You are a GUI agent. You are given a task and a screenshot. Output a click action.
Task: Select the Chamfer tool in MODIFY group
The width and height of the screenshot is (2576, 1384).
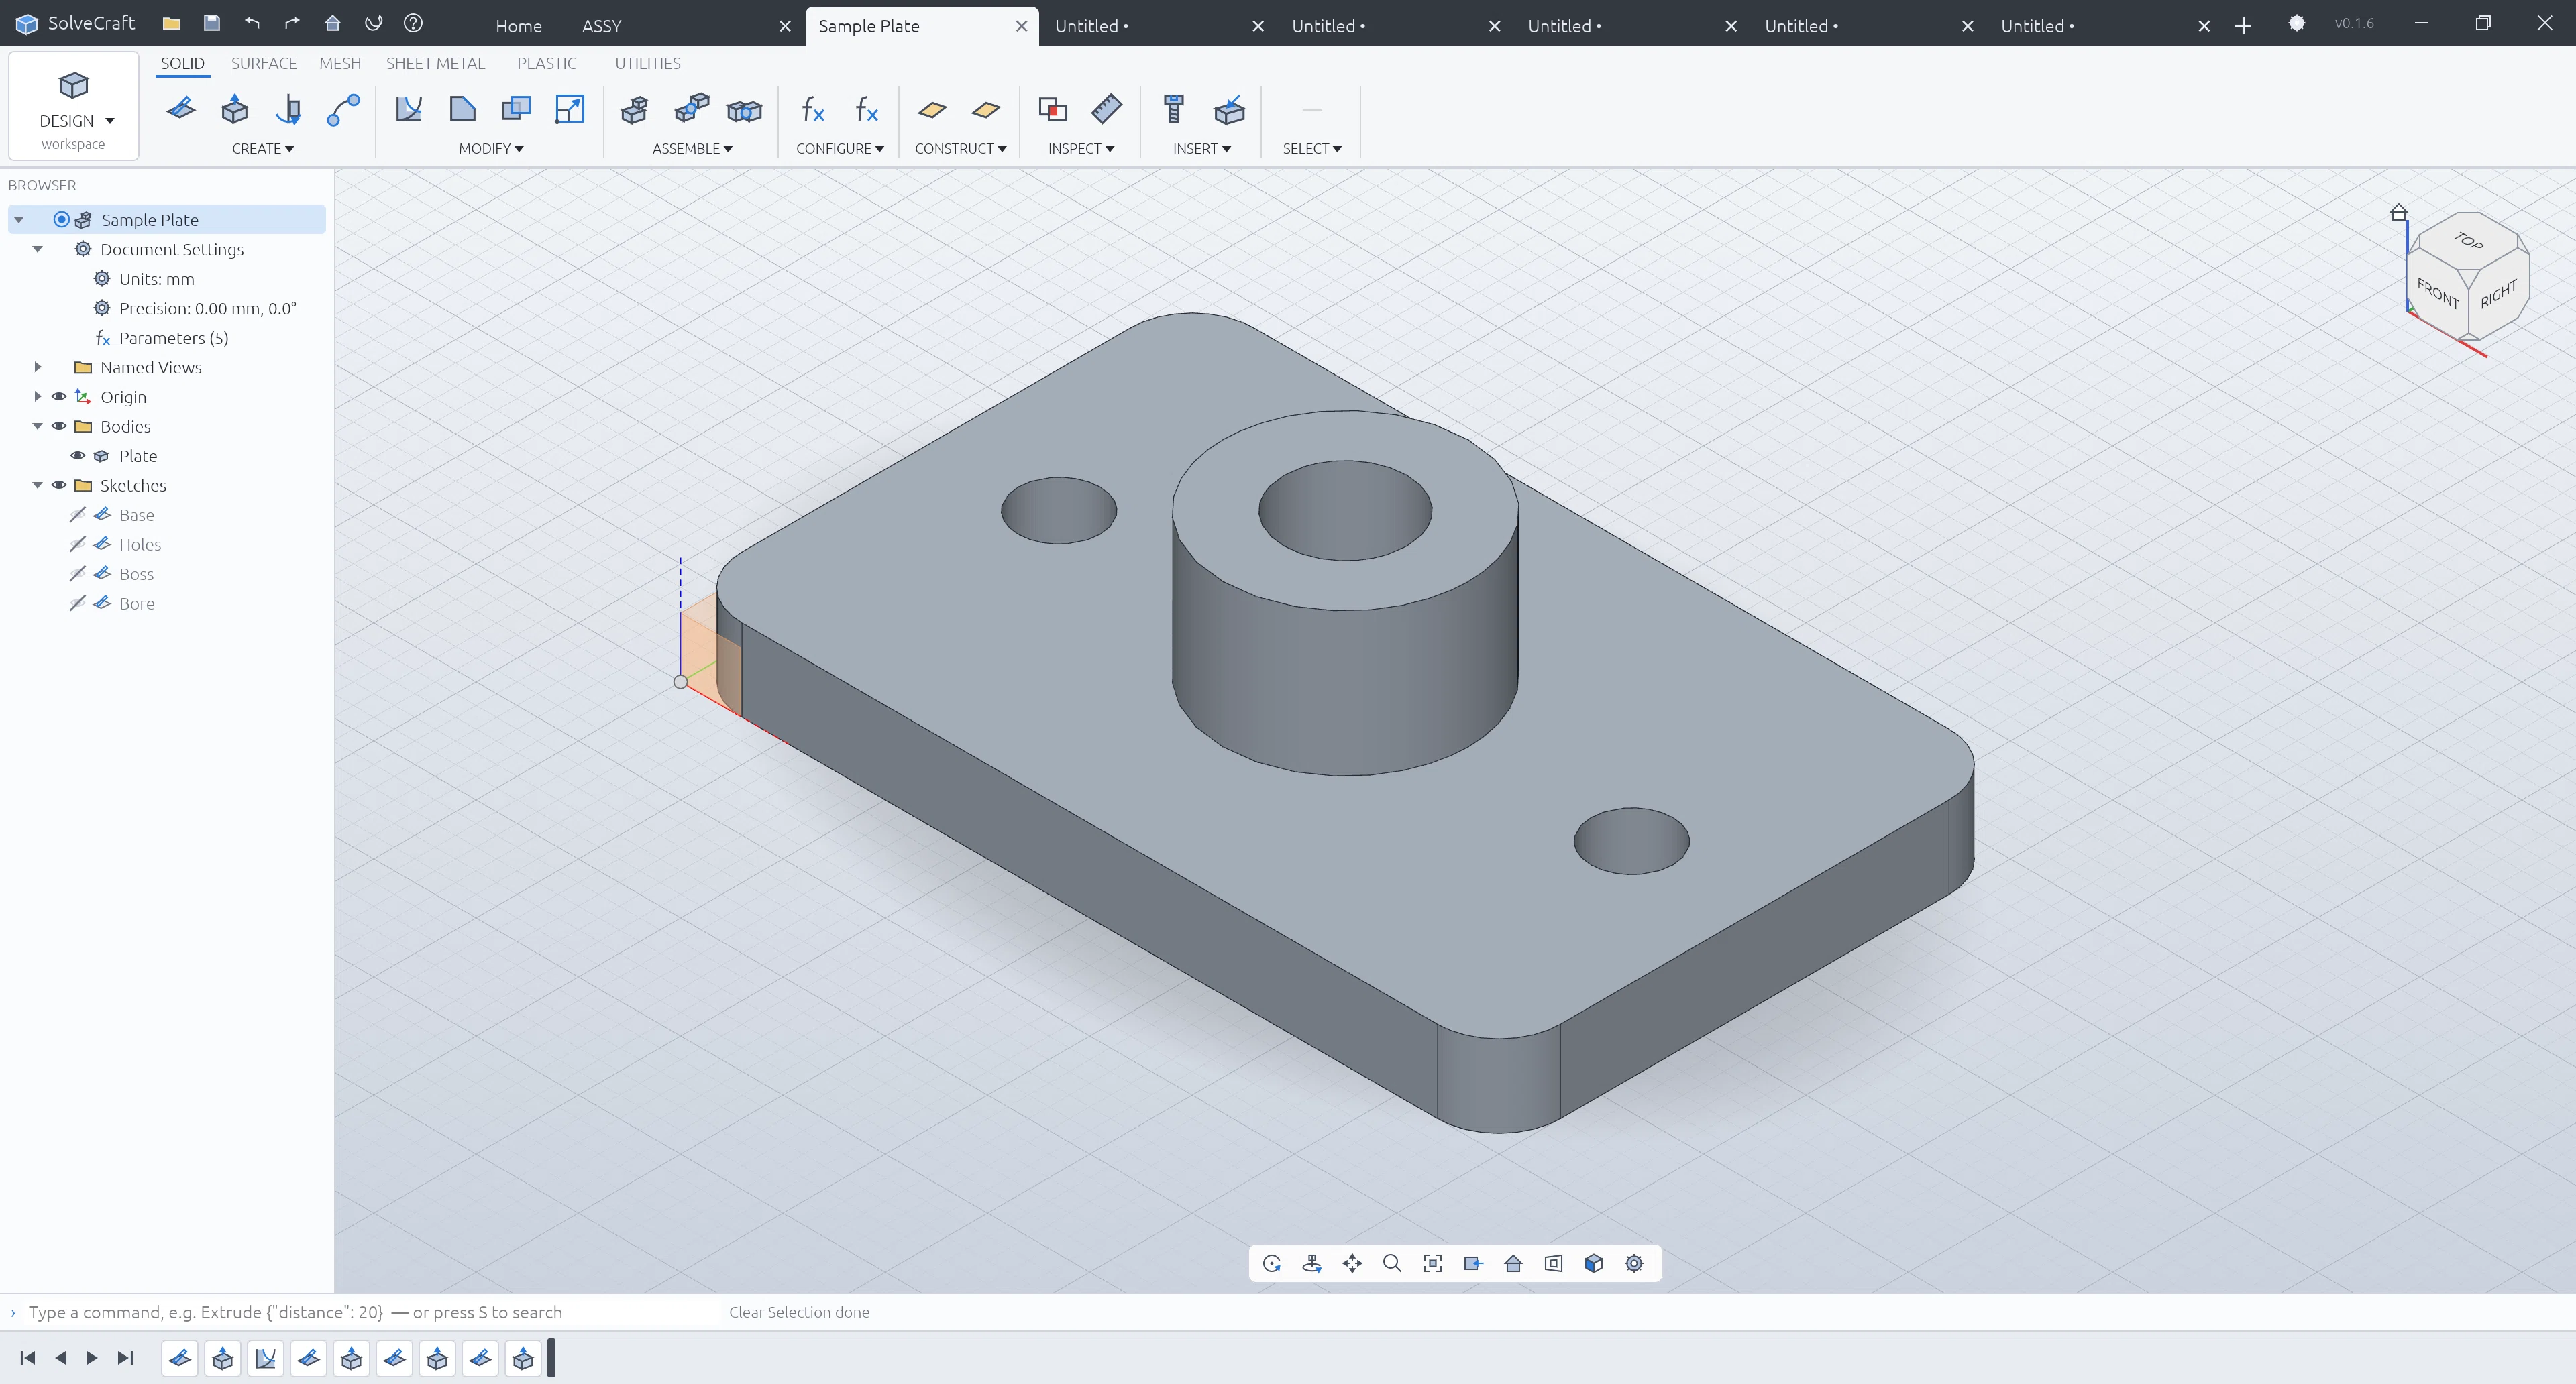point(462,109)
